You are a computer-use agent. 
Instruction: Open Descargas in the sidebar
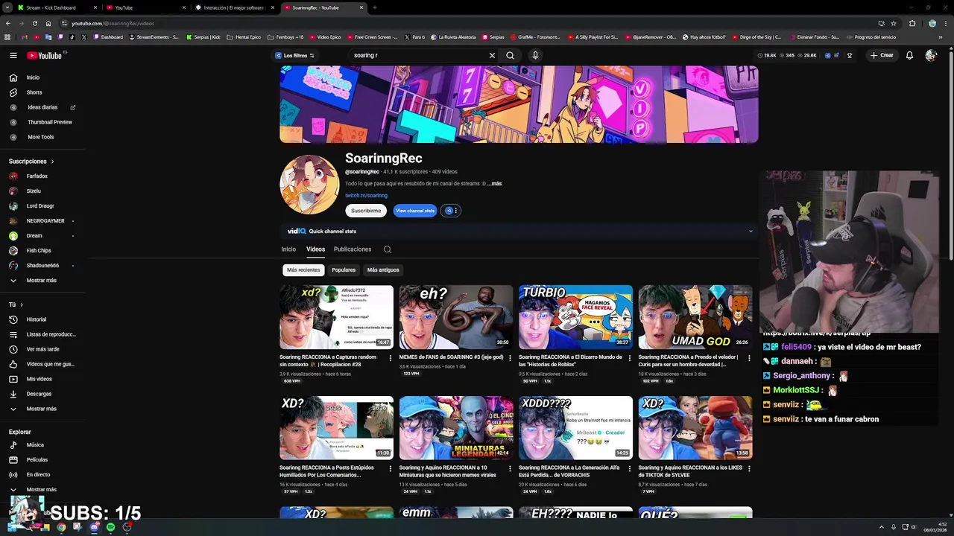click(x=31, y=394)
